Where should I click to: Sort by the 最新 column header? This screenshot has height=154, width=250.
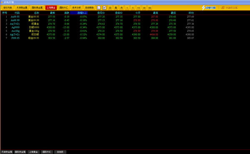52,13
